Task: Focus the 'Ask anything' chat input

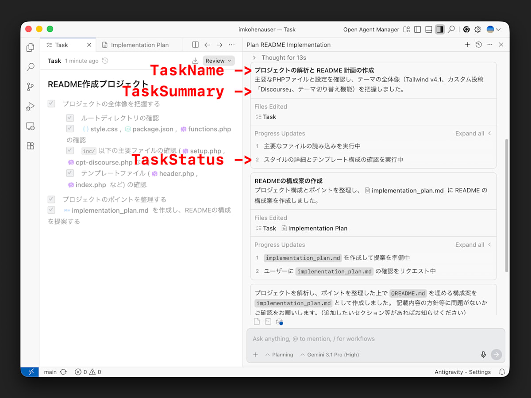Action: 376,339
